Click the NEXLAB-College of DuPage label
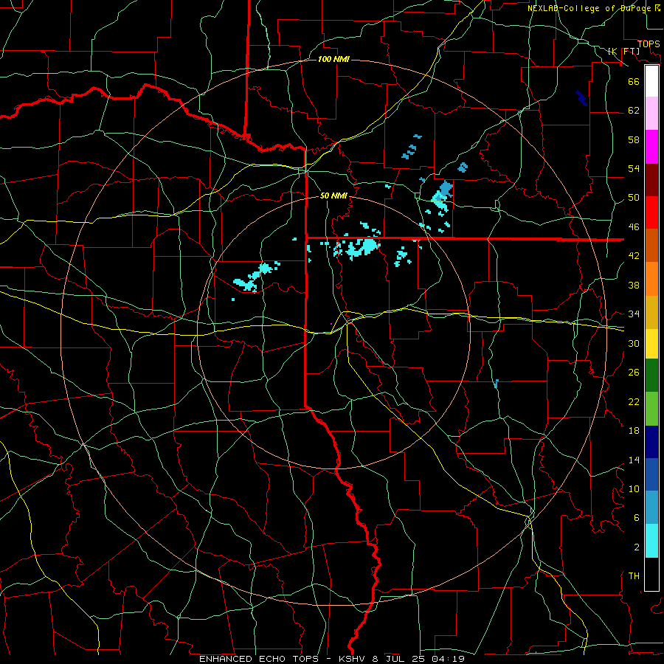664x664 pixels. click(x=594, y=7)
